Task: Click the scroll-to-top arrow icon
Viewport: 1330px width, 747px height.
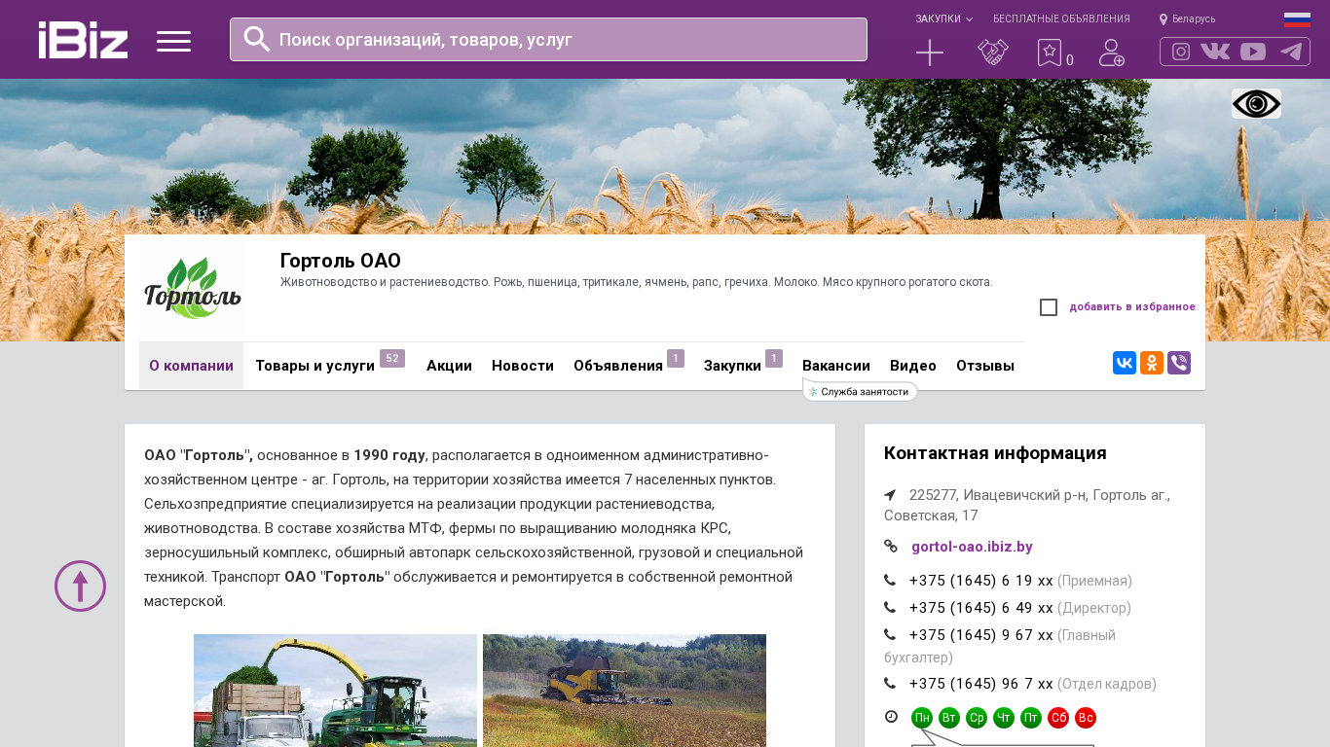Action: 80,586
